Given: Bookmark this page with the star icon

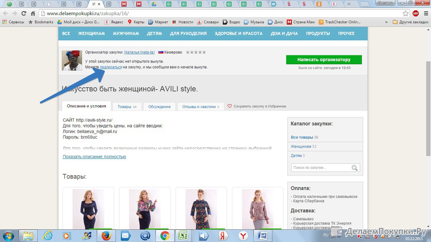Looking at the screenshot, I should 405,14.
